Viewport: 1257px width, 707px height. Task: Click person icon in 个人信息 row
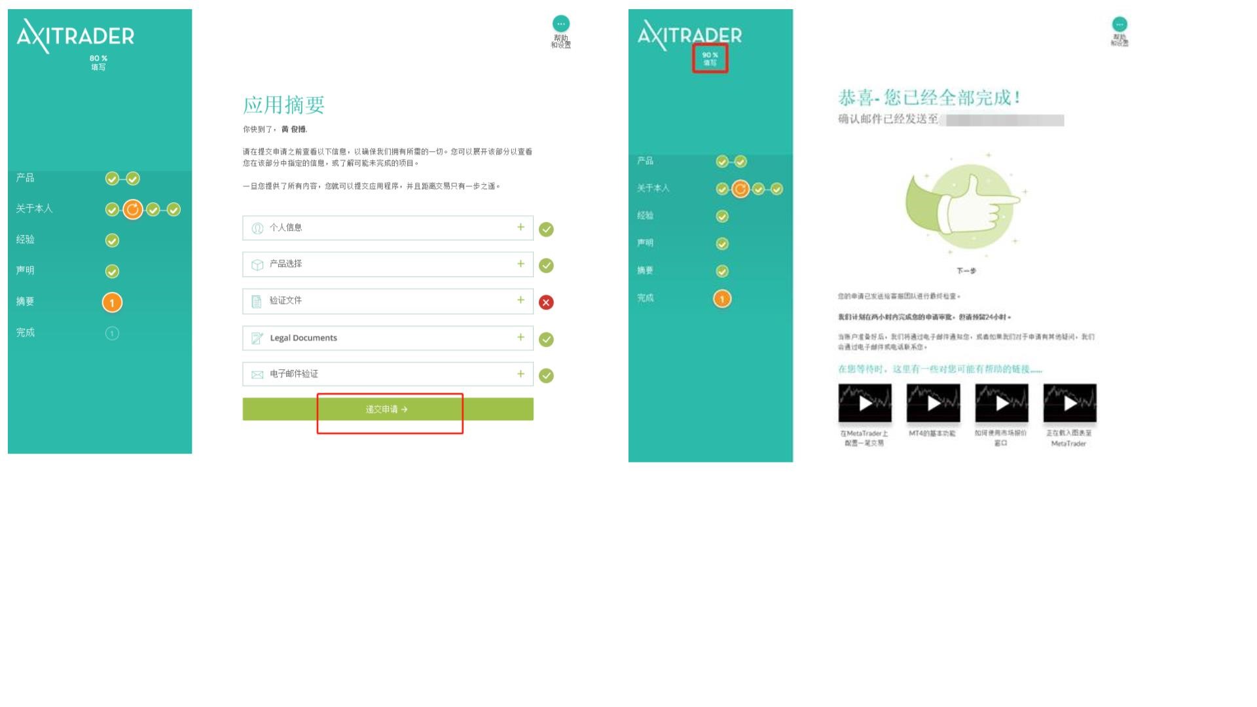pos(257,228)
